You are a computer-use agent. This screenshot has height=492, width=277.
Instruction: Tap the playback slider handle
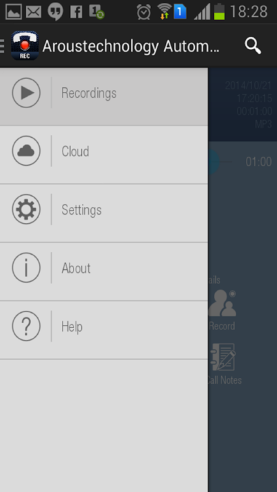(x=214, y=162)
